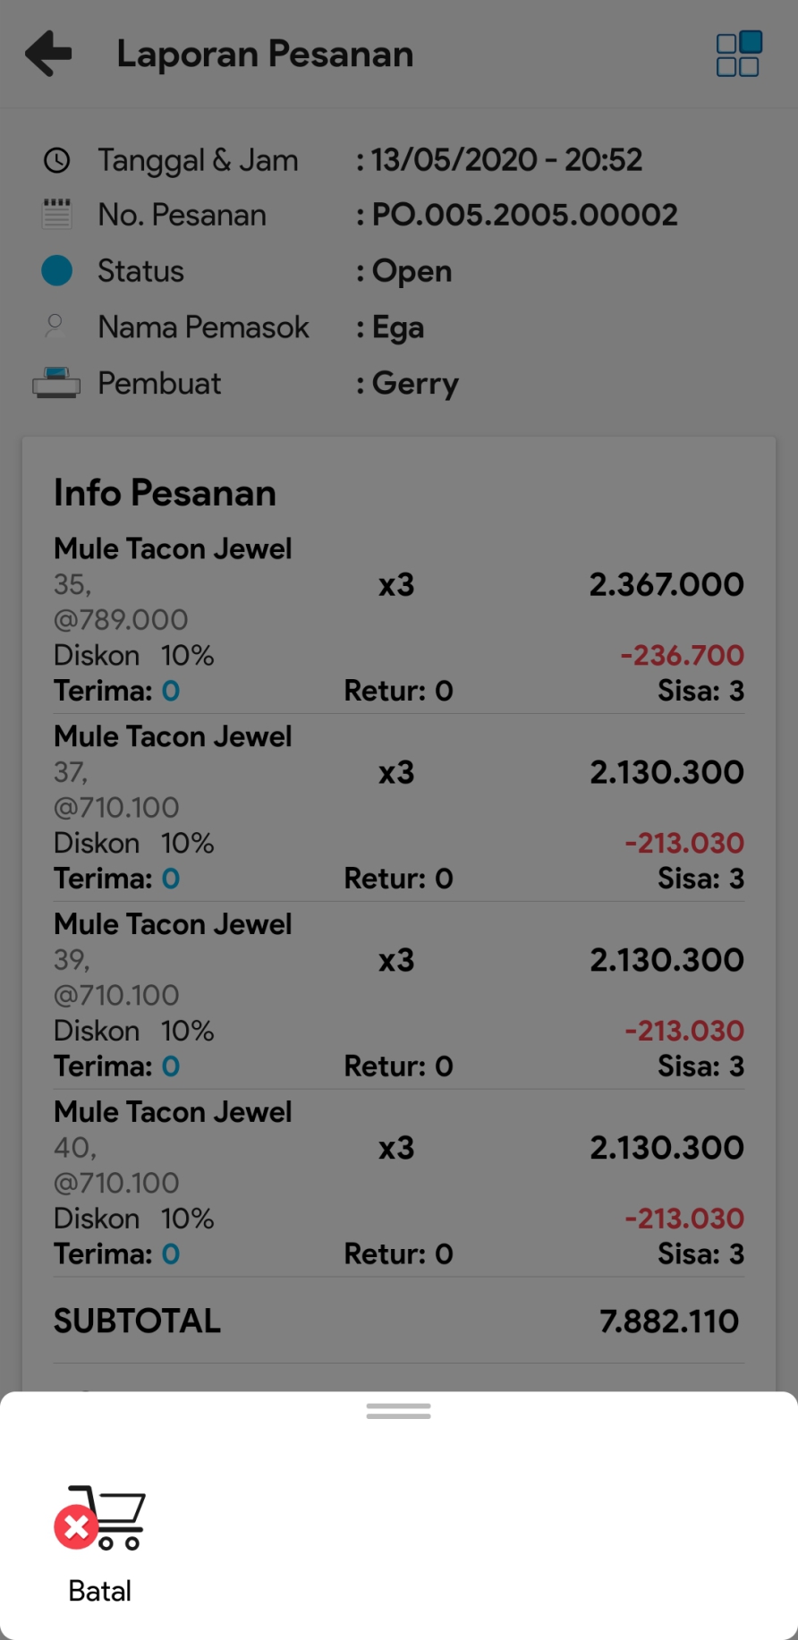Tap Terima value for size 35 item
Image resolution: width=798 pixels, height=1640 pixels.
171,691
